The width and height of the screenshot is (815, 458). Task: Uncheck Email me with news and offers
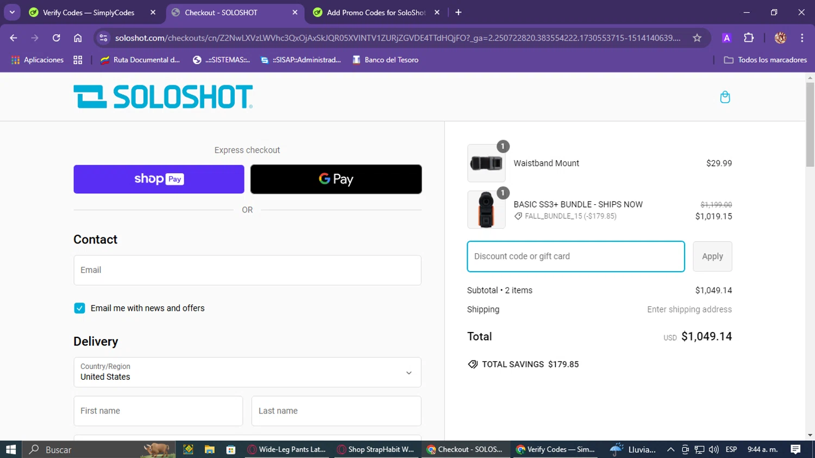[79, 308]
